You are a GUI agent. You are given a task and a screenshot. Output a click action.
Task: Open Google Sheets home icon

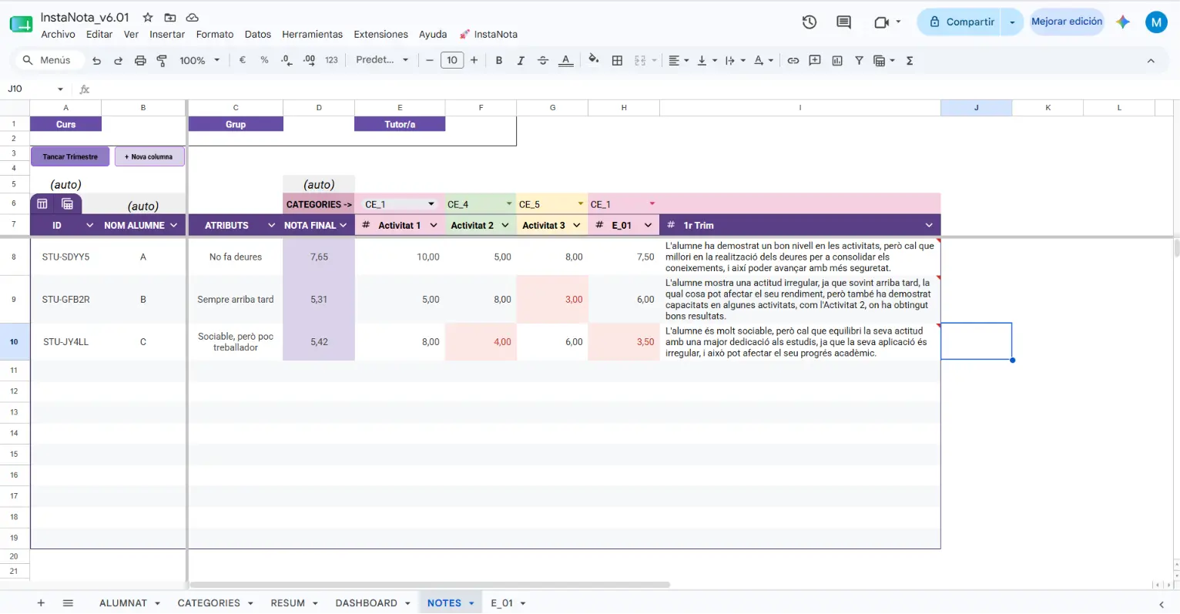click(21, 24)
